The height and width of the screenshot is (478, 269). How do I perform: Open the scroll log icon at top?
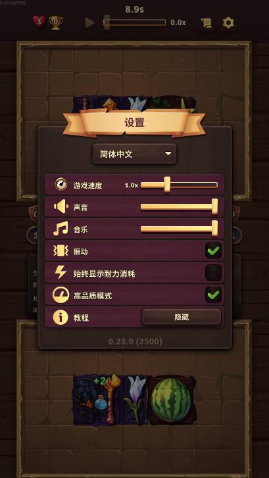point(206,23)
